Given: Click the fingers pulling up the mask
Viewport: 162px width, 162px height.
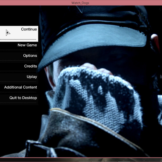Looking at the screenshot, I should coord(95,67).
